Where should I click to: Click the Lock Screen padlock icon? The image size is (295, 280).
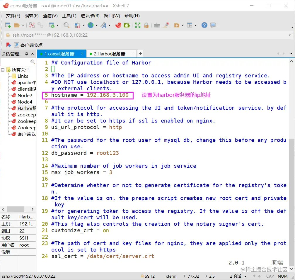point(146,25)
